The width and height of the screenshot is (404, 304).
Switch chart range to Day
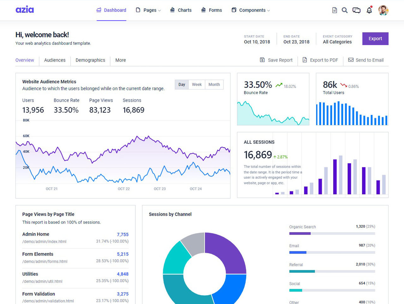coord(182,84)
